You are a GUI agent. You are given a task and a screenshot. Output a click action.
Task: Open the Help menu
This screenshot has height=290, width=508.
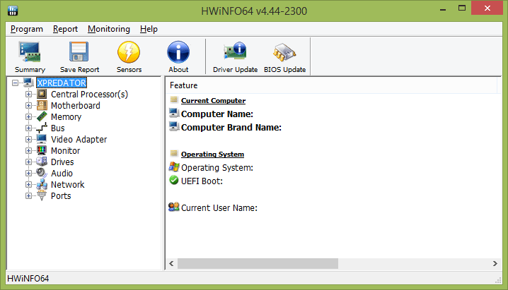[149, 29]
